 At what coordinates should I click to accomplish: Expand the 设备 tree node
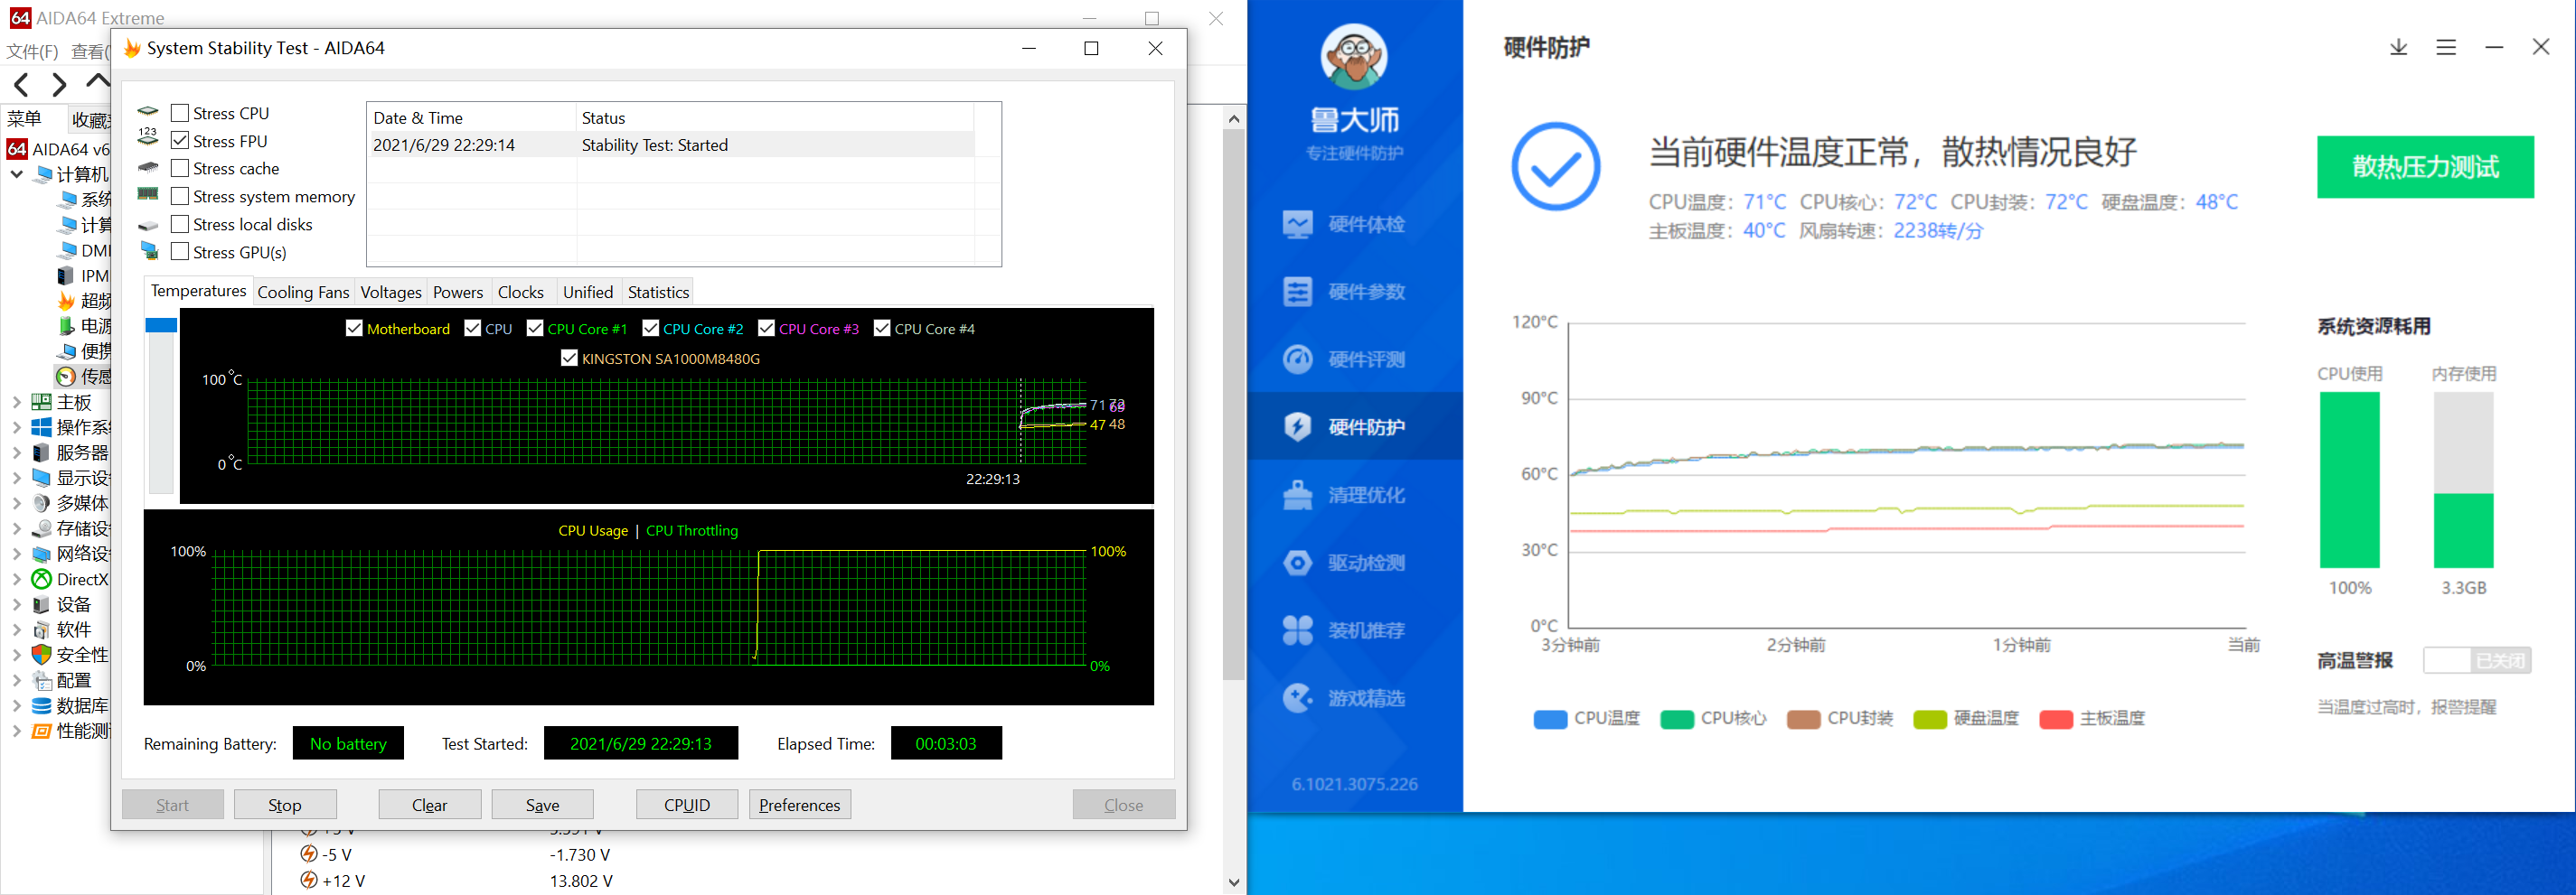pos(17,604)
